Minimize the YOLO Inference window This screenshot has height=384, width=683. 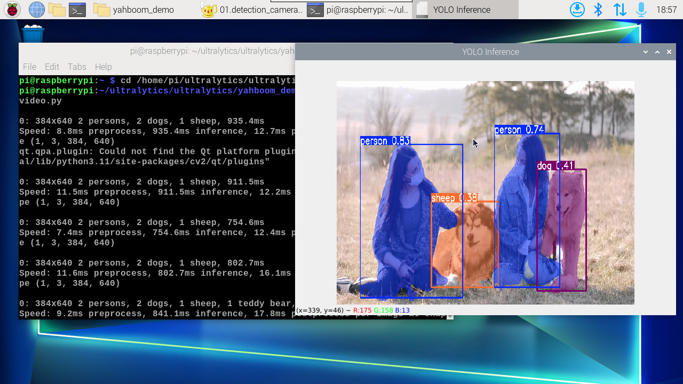pos(646,52)
